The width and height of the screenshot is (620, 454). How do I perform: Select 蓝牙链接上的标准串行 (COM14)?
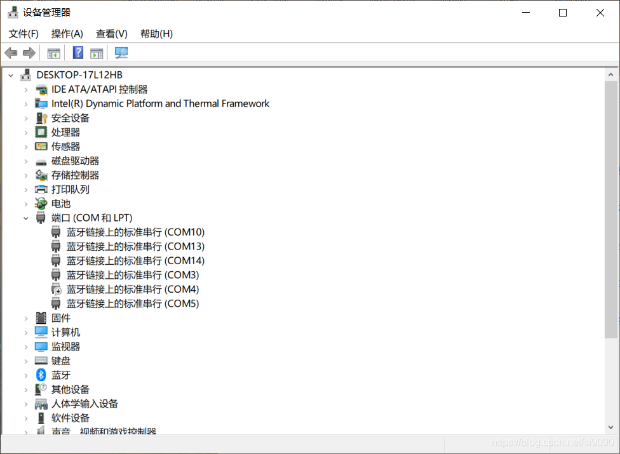[x=136, y=261]
